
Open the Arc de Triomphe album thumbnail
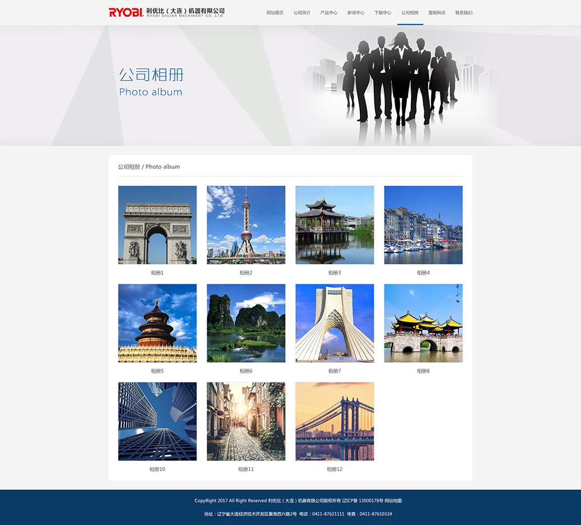click(x=157, y=225)
